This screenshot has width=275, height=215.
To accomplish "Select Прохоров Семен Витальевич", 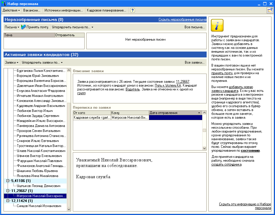I will tap(39, 131).
